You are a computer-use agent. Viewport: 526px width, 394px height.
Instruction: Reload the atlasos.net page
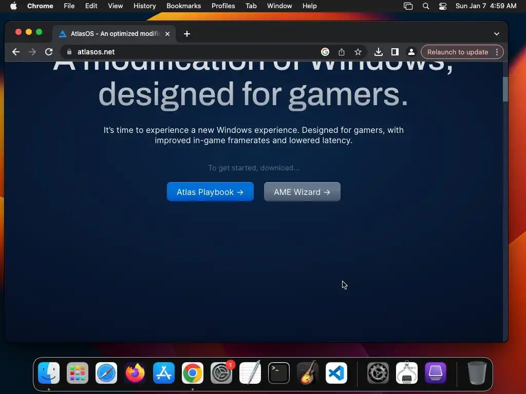[x=49, y=52]
